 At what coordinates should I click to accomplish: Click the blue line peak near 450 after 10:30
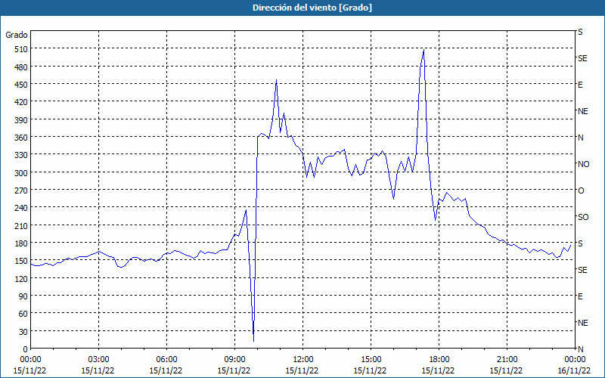[x=276, y=80]
